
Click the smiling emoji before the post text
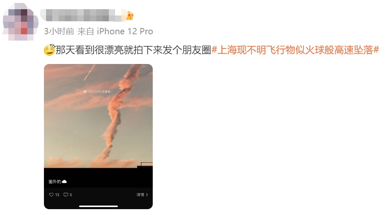click(49, 50)
